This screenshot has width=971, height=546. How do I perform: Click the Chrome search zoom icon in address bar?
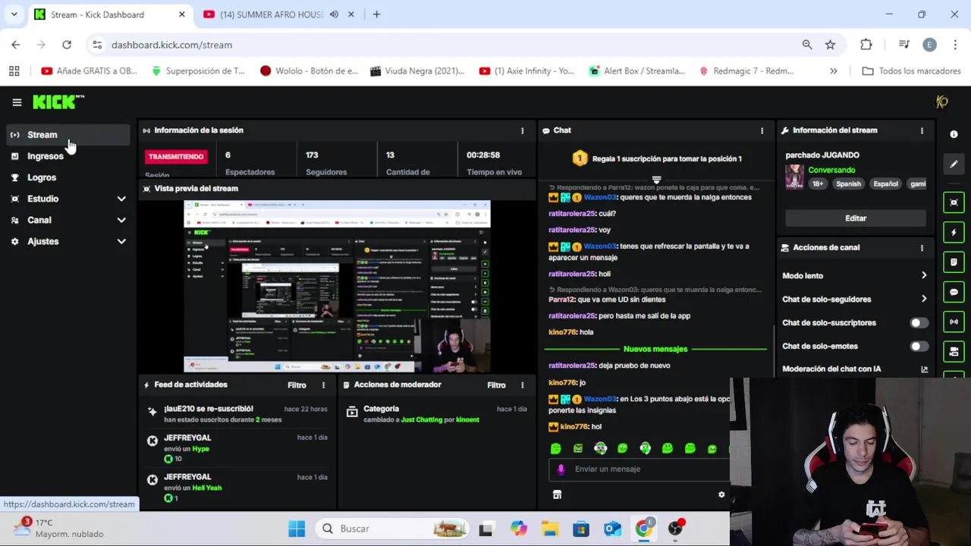[x=807, y=45]
